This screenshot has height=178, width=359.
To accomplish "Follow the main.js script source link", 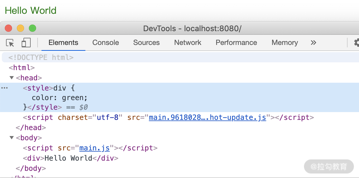I will pyautogui.click(x=94, y=148).
